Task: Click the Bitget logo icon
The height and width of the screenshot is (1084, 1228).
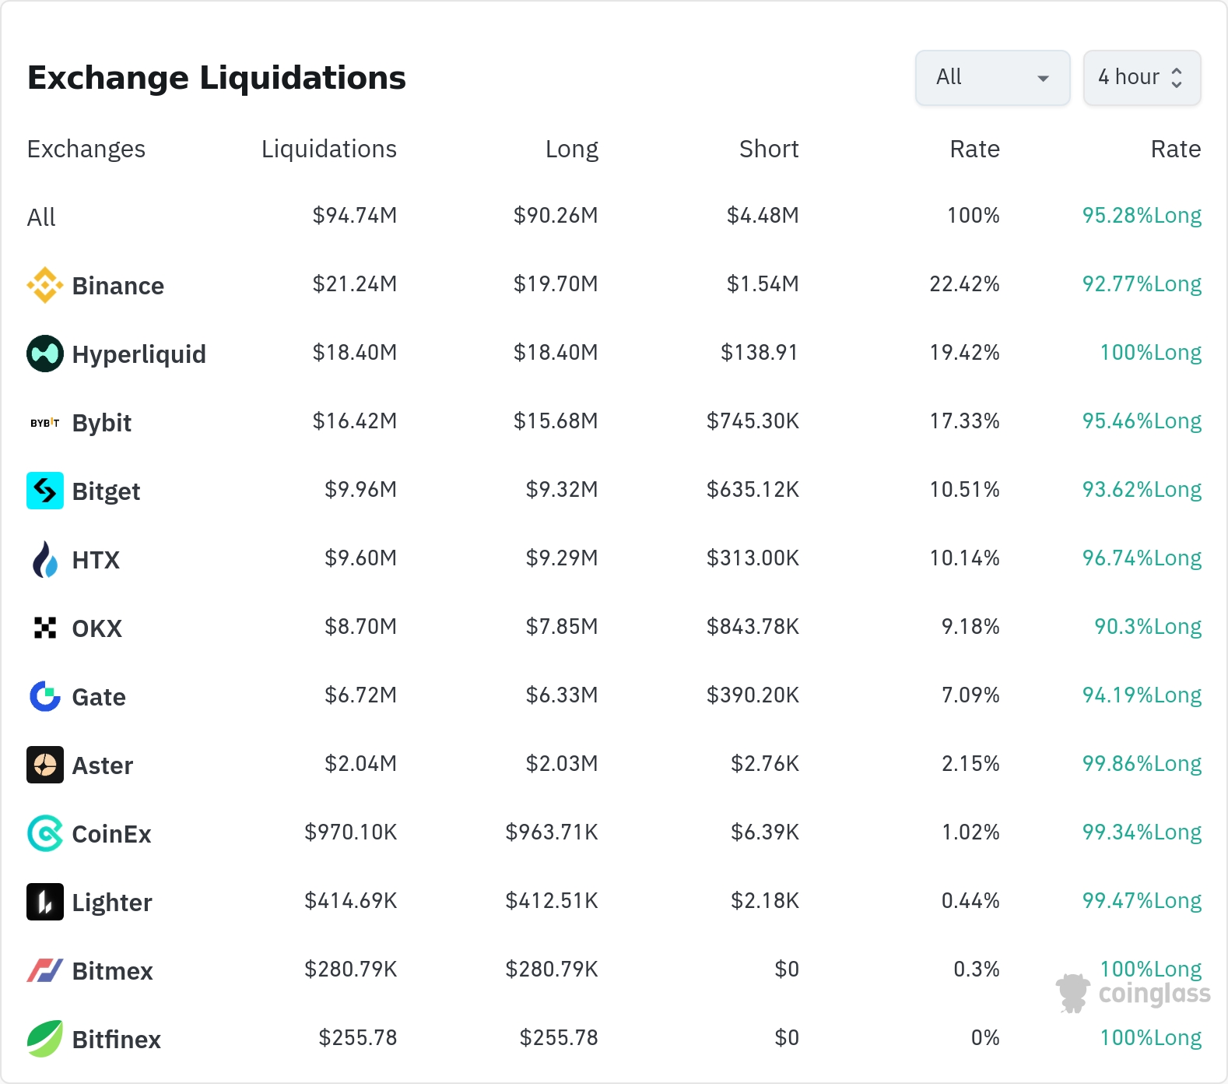Action: pyautogui.click(x=45, y=491)
